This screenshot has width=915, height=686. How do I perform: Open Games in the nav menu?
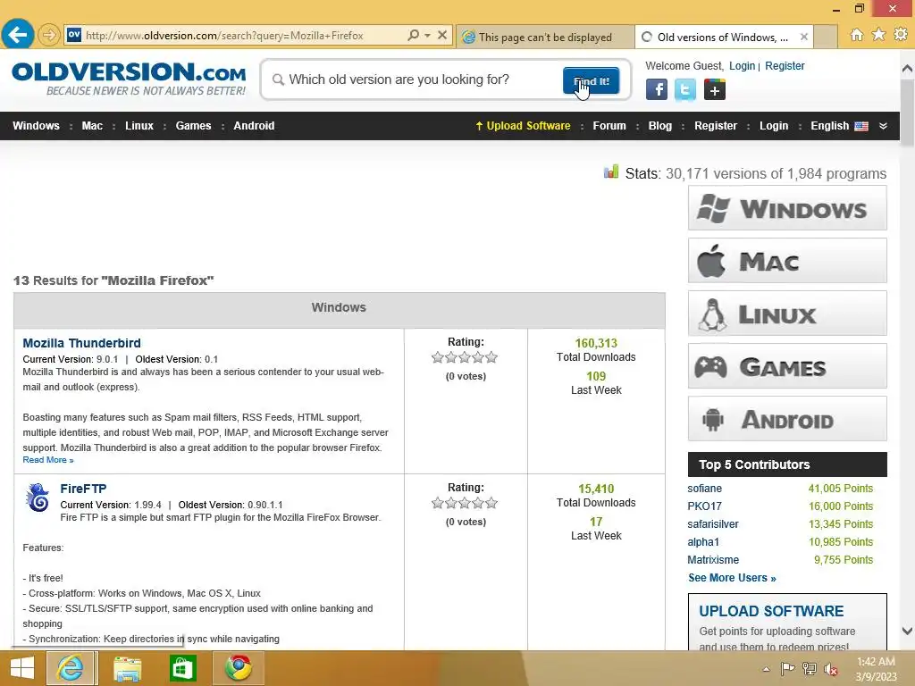pyautogui.click(x=193, y=126)
